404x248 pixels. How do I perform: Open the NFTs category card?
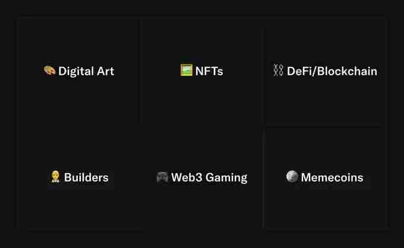pos(202,98)
